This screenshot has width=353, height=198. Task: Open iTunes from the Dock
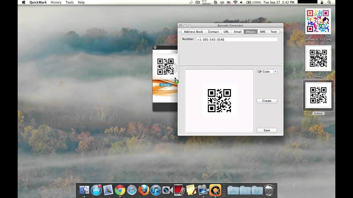coord(156,190)
